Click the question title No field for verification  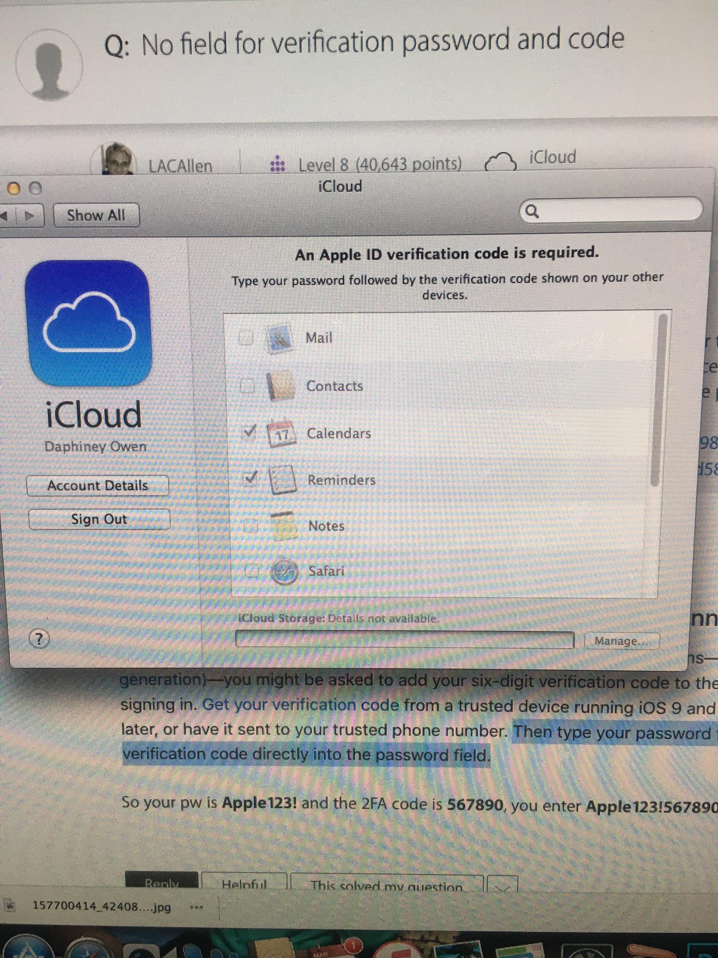(x=382, y=43)
